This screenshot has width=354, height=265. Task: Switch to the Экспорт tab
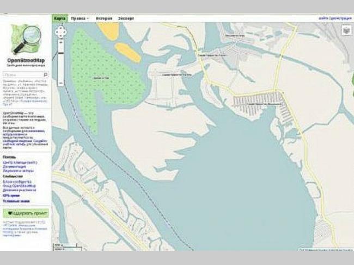click(x=126, y=18)
